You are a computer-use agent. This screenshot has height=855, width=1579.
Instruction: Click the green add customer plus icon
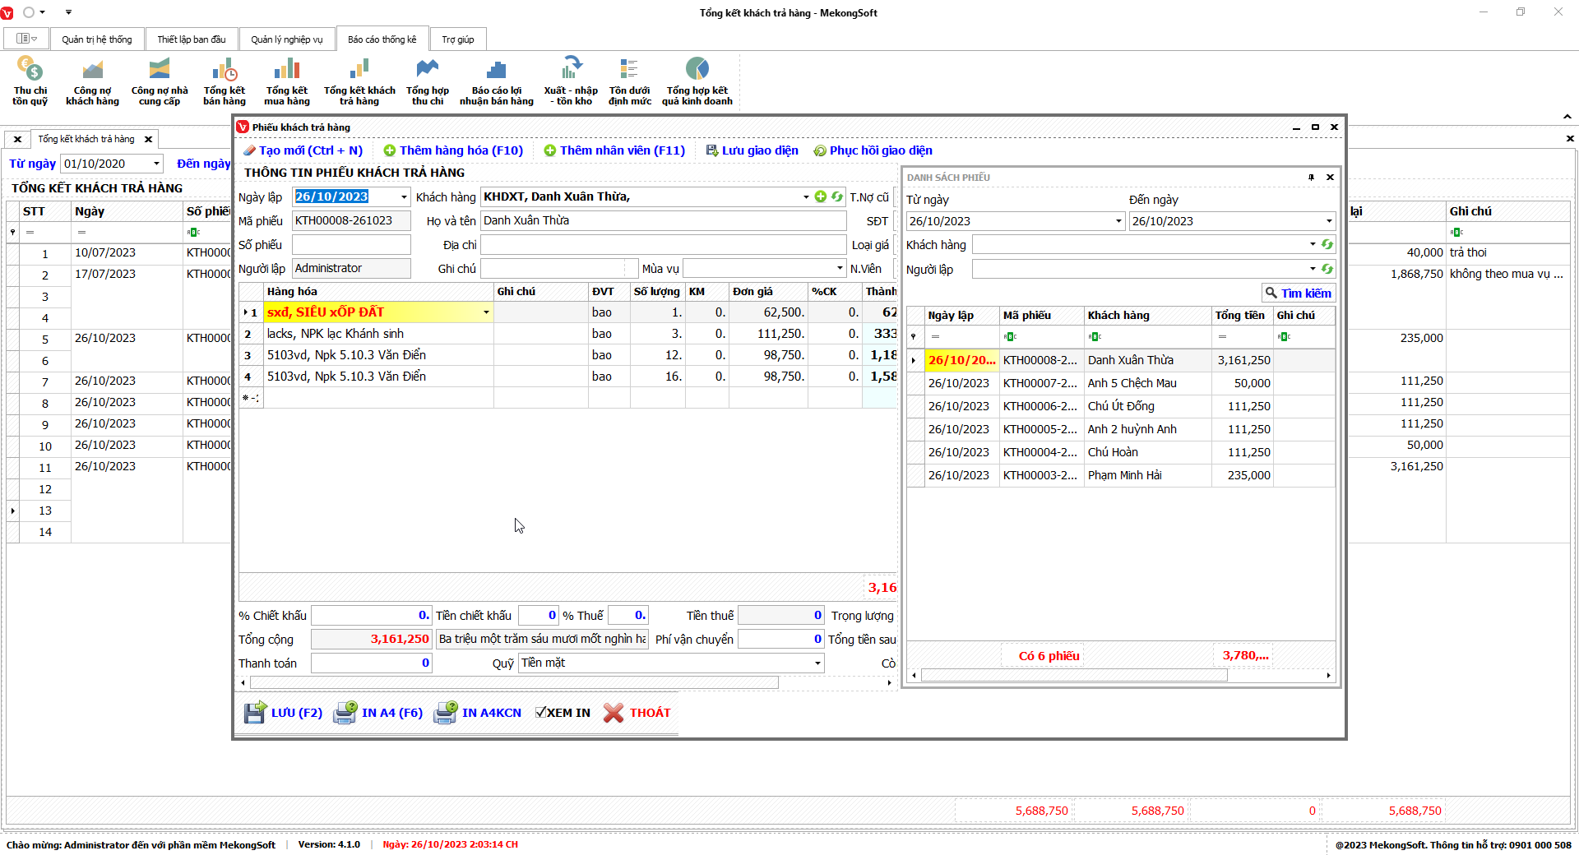click(820, 196)
